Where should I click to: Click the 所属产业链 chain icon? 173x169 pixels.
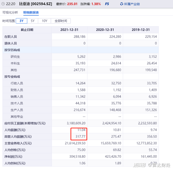pos(121,4)
